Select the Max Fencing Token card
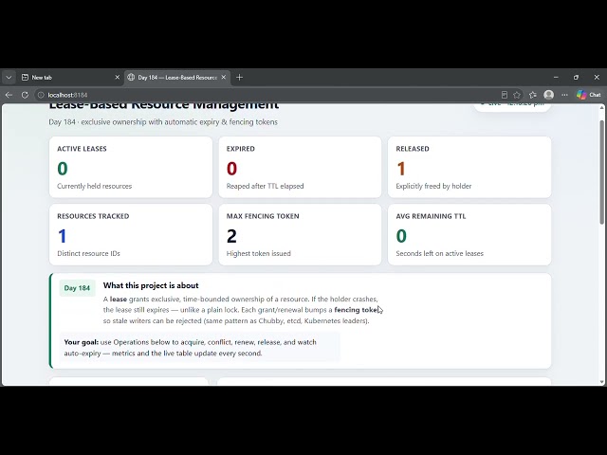607x455 pixels. [300, 235]
